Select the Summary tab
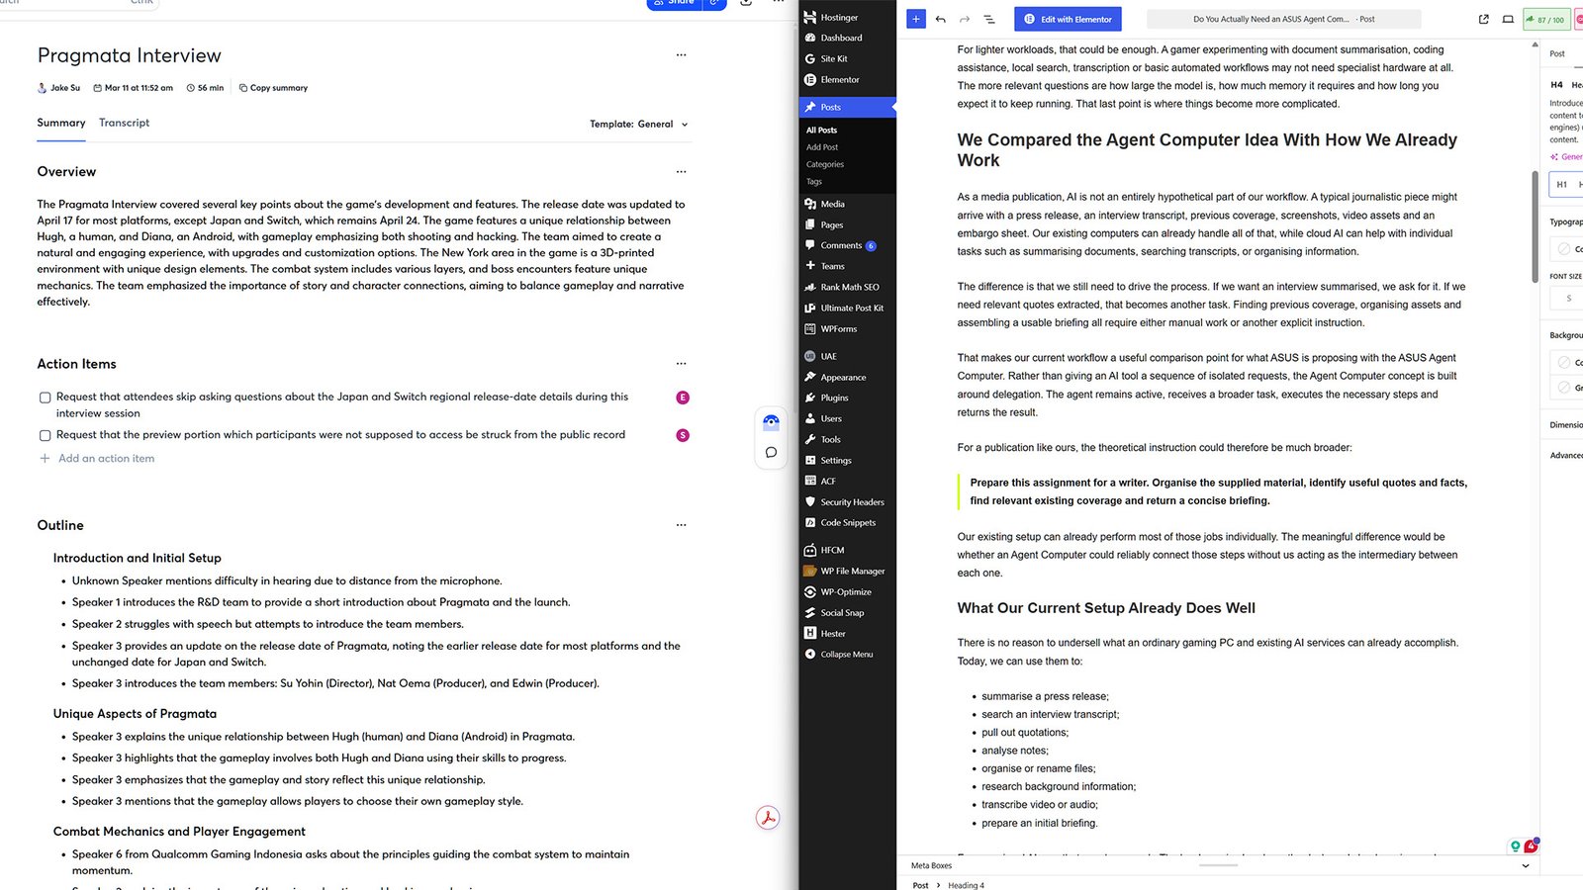The width and height of the screenshot is (1583, 890). [61, 123]
